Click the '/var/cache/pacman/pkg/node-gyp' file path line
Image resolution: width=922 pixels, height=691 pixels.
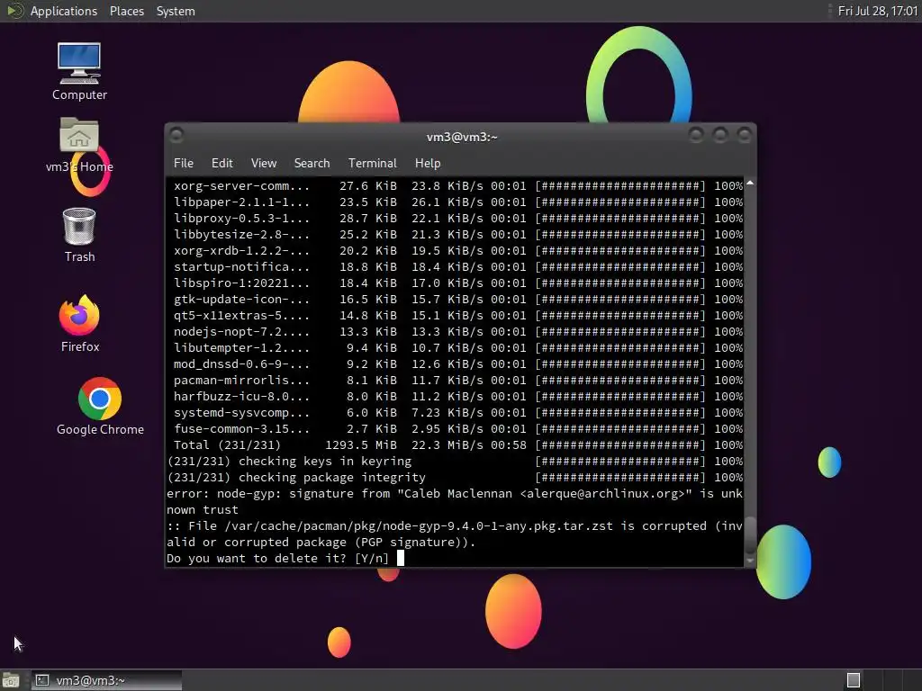pos(455,525)
